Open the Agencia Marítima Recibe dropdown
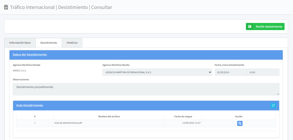 [x=157, y=72]
